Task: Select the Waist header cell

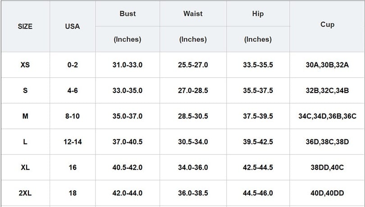Action: 193,13
